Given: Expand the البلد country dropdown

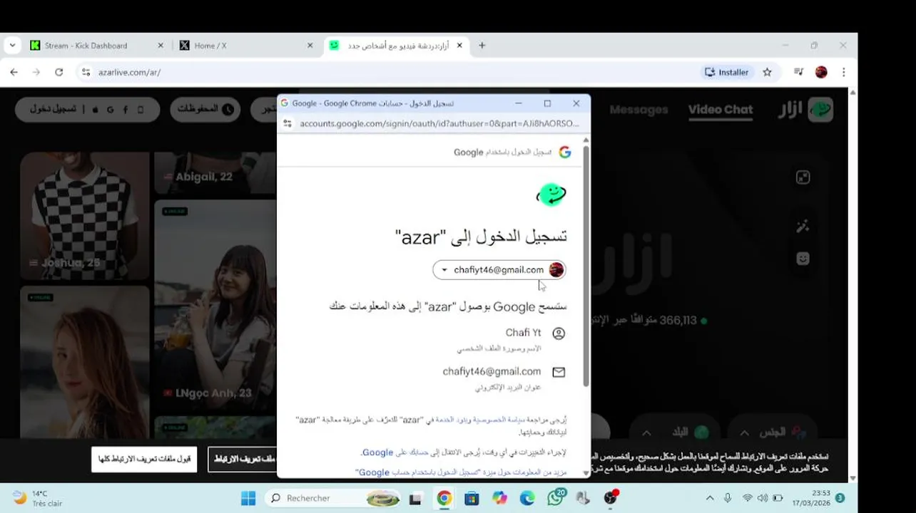Looking at the screenshot, I should click(674, 432).
